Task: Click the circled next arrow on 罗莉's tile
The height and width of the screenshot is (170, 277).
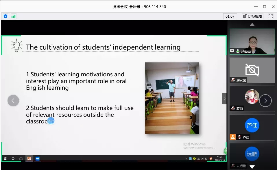Action: tap(265, 101)
